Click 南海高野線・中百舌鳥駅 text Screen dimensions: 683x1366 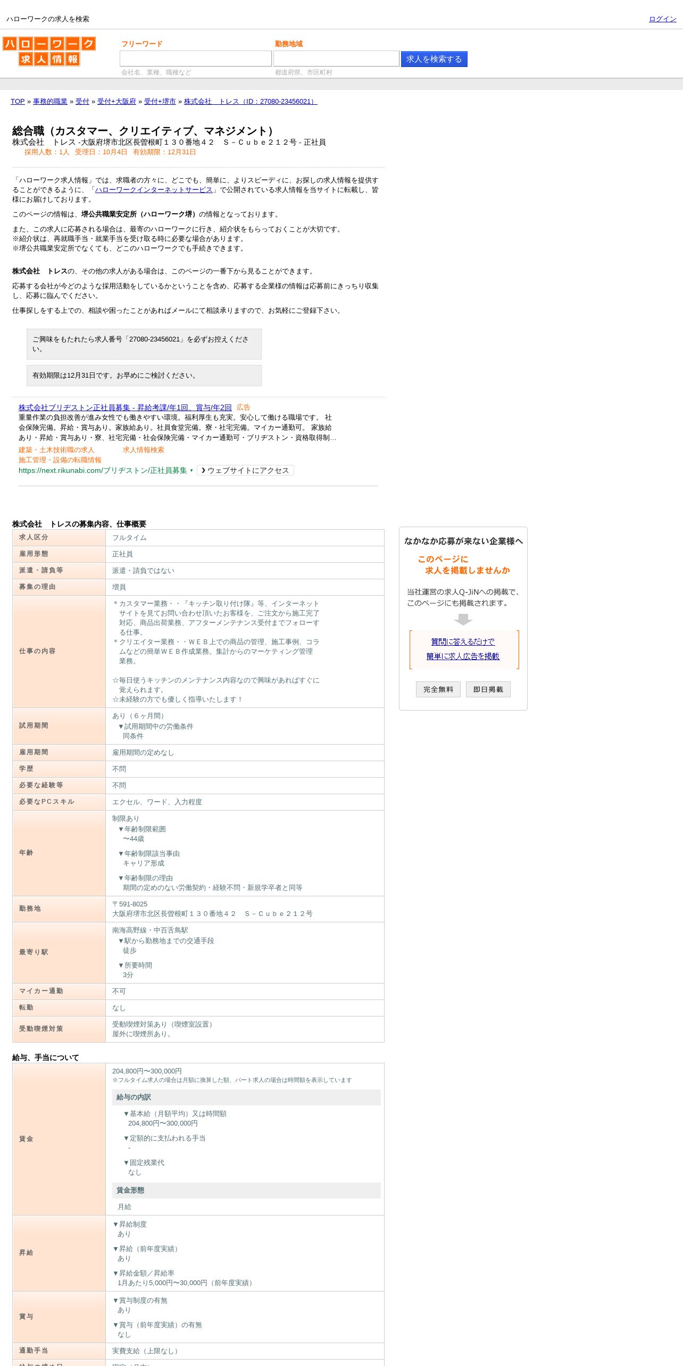click(150, 930)
